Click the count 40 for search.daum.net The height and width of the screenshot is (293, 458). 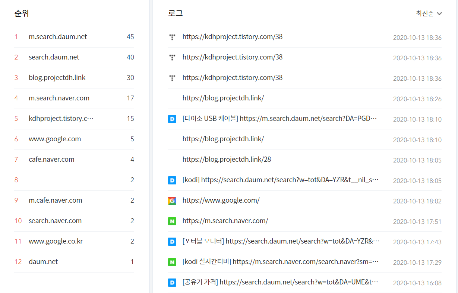point(130,57)
